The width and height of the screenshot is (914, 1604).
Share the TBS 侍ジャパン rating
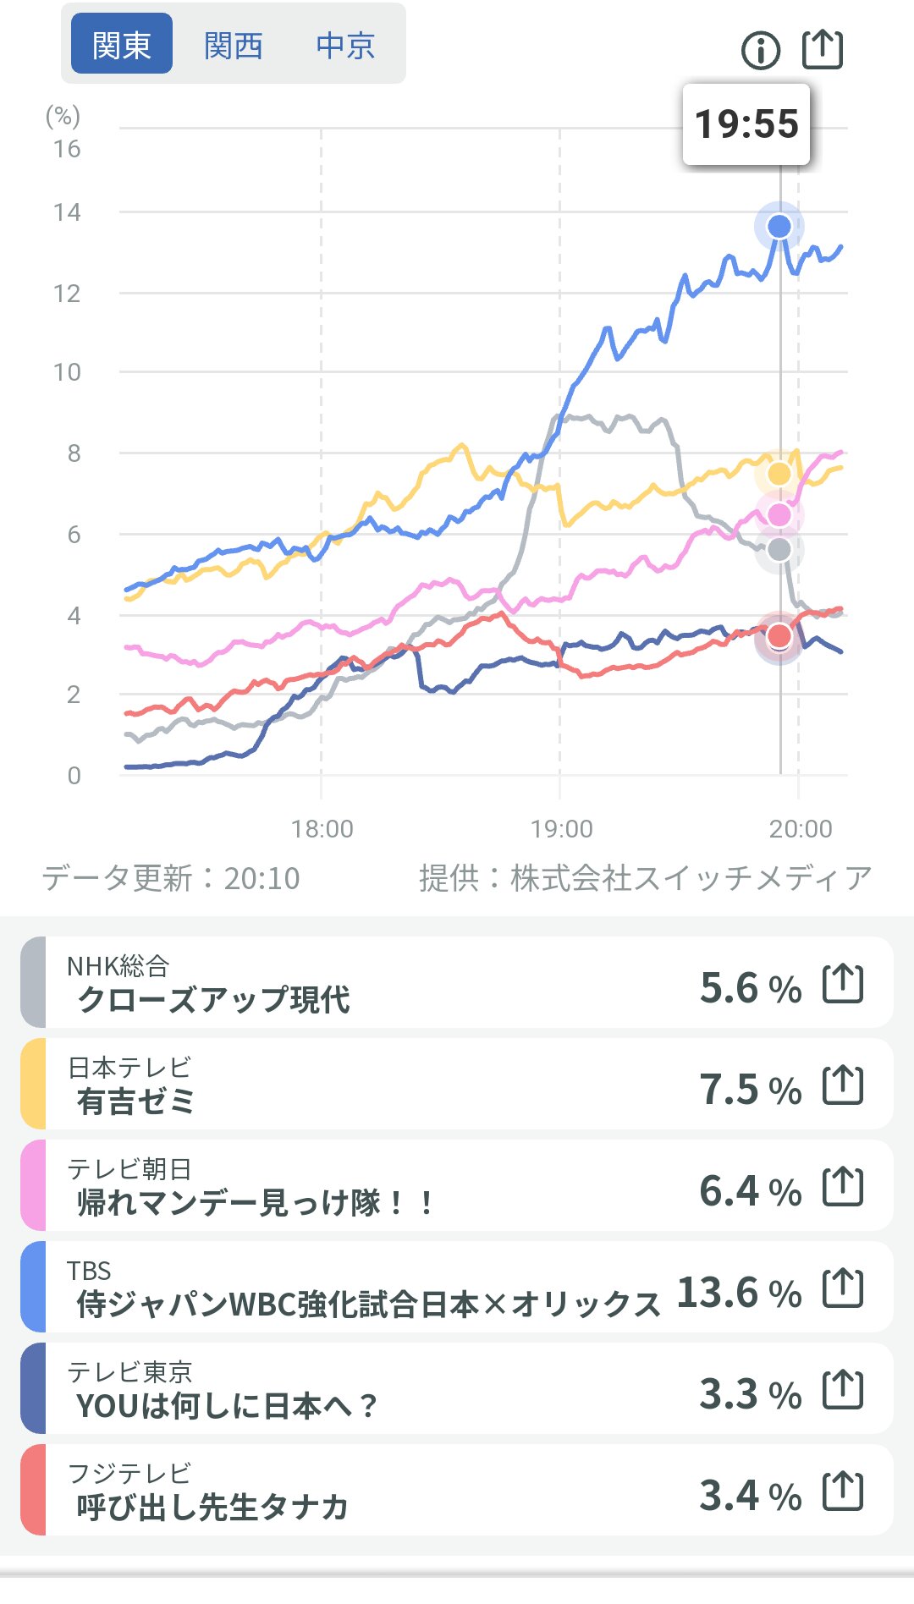(843, 1289)
